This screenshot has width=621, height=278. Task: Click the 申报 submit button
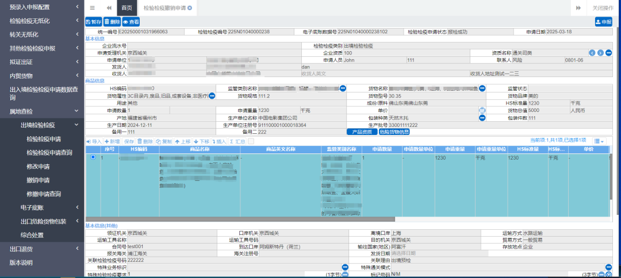coord(603,22)
